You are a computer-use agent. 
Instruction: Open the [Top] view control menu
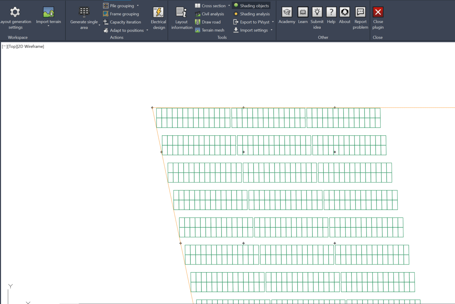pos(12,46)
